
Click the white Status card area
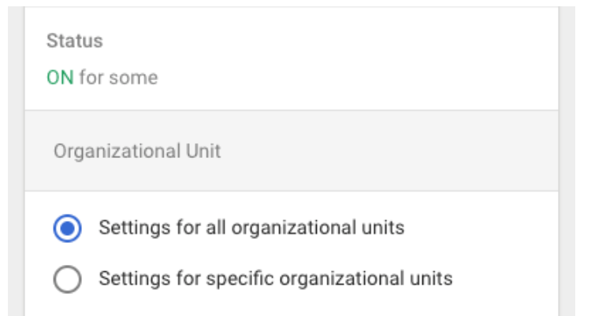pyautogui.click(x=292, y=58)
